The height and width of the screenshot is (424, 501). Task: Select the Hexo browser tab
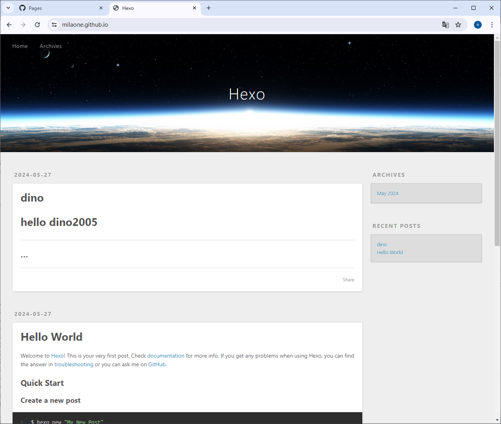pos(155,8)
